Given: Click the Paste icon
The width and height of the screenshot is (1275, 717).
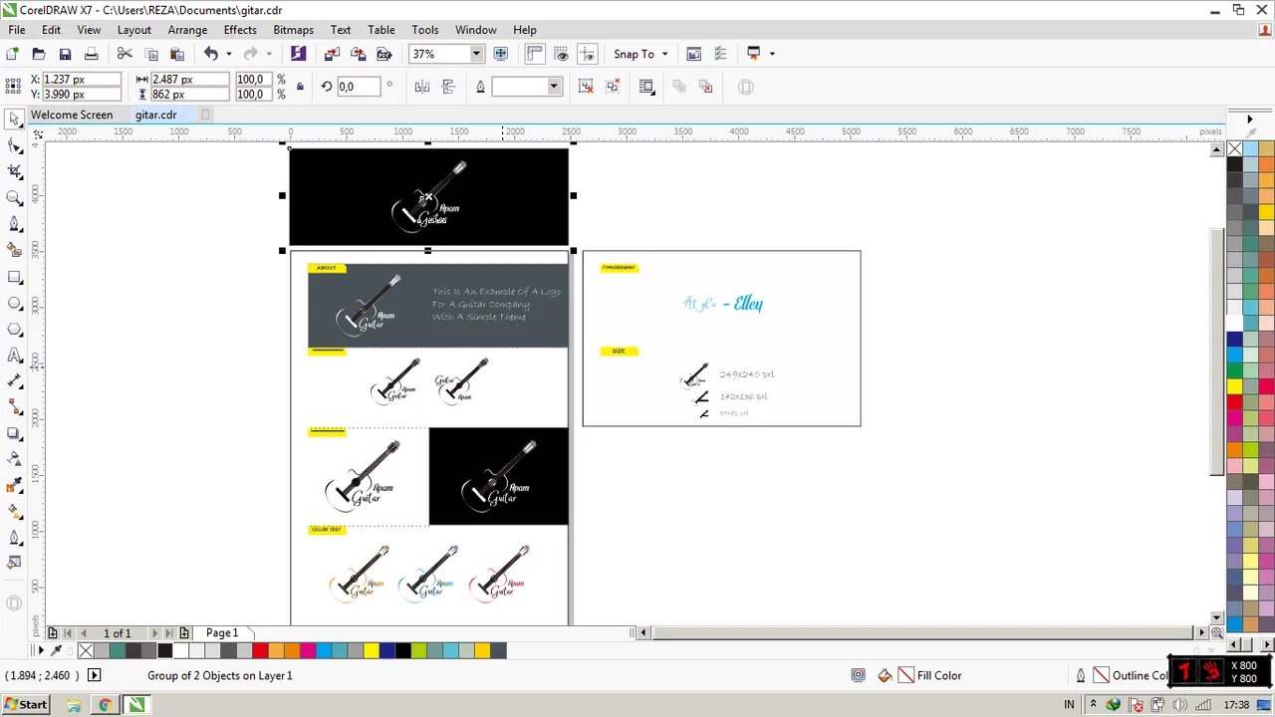Looking at the screenshot, I should tap(177, 54).
